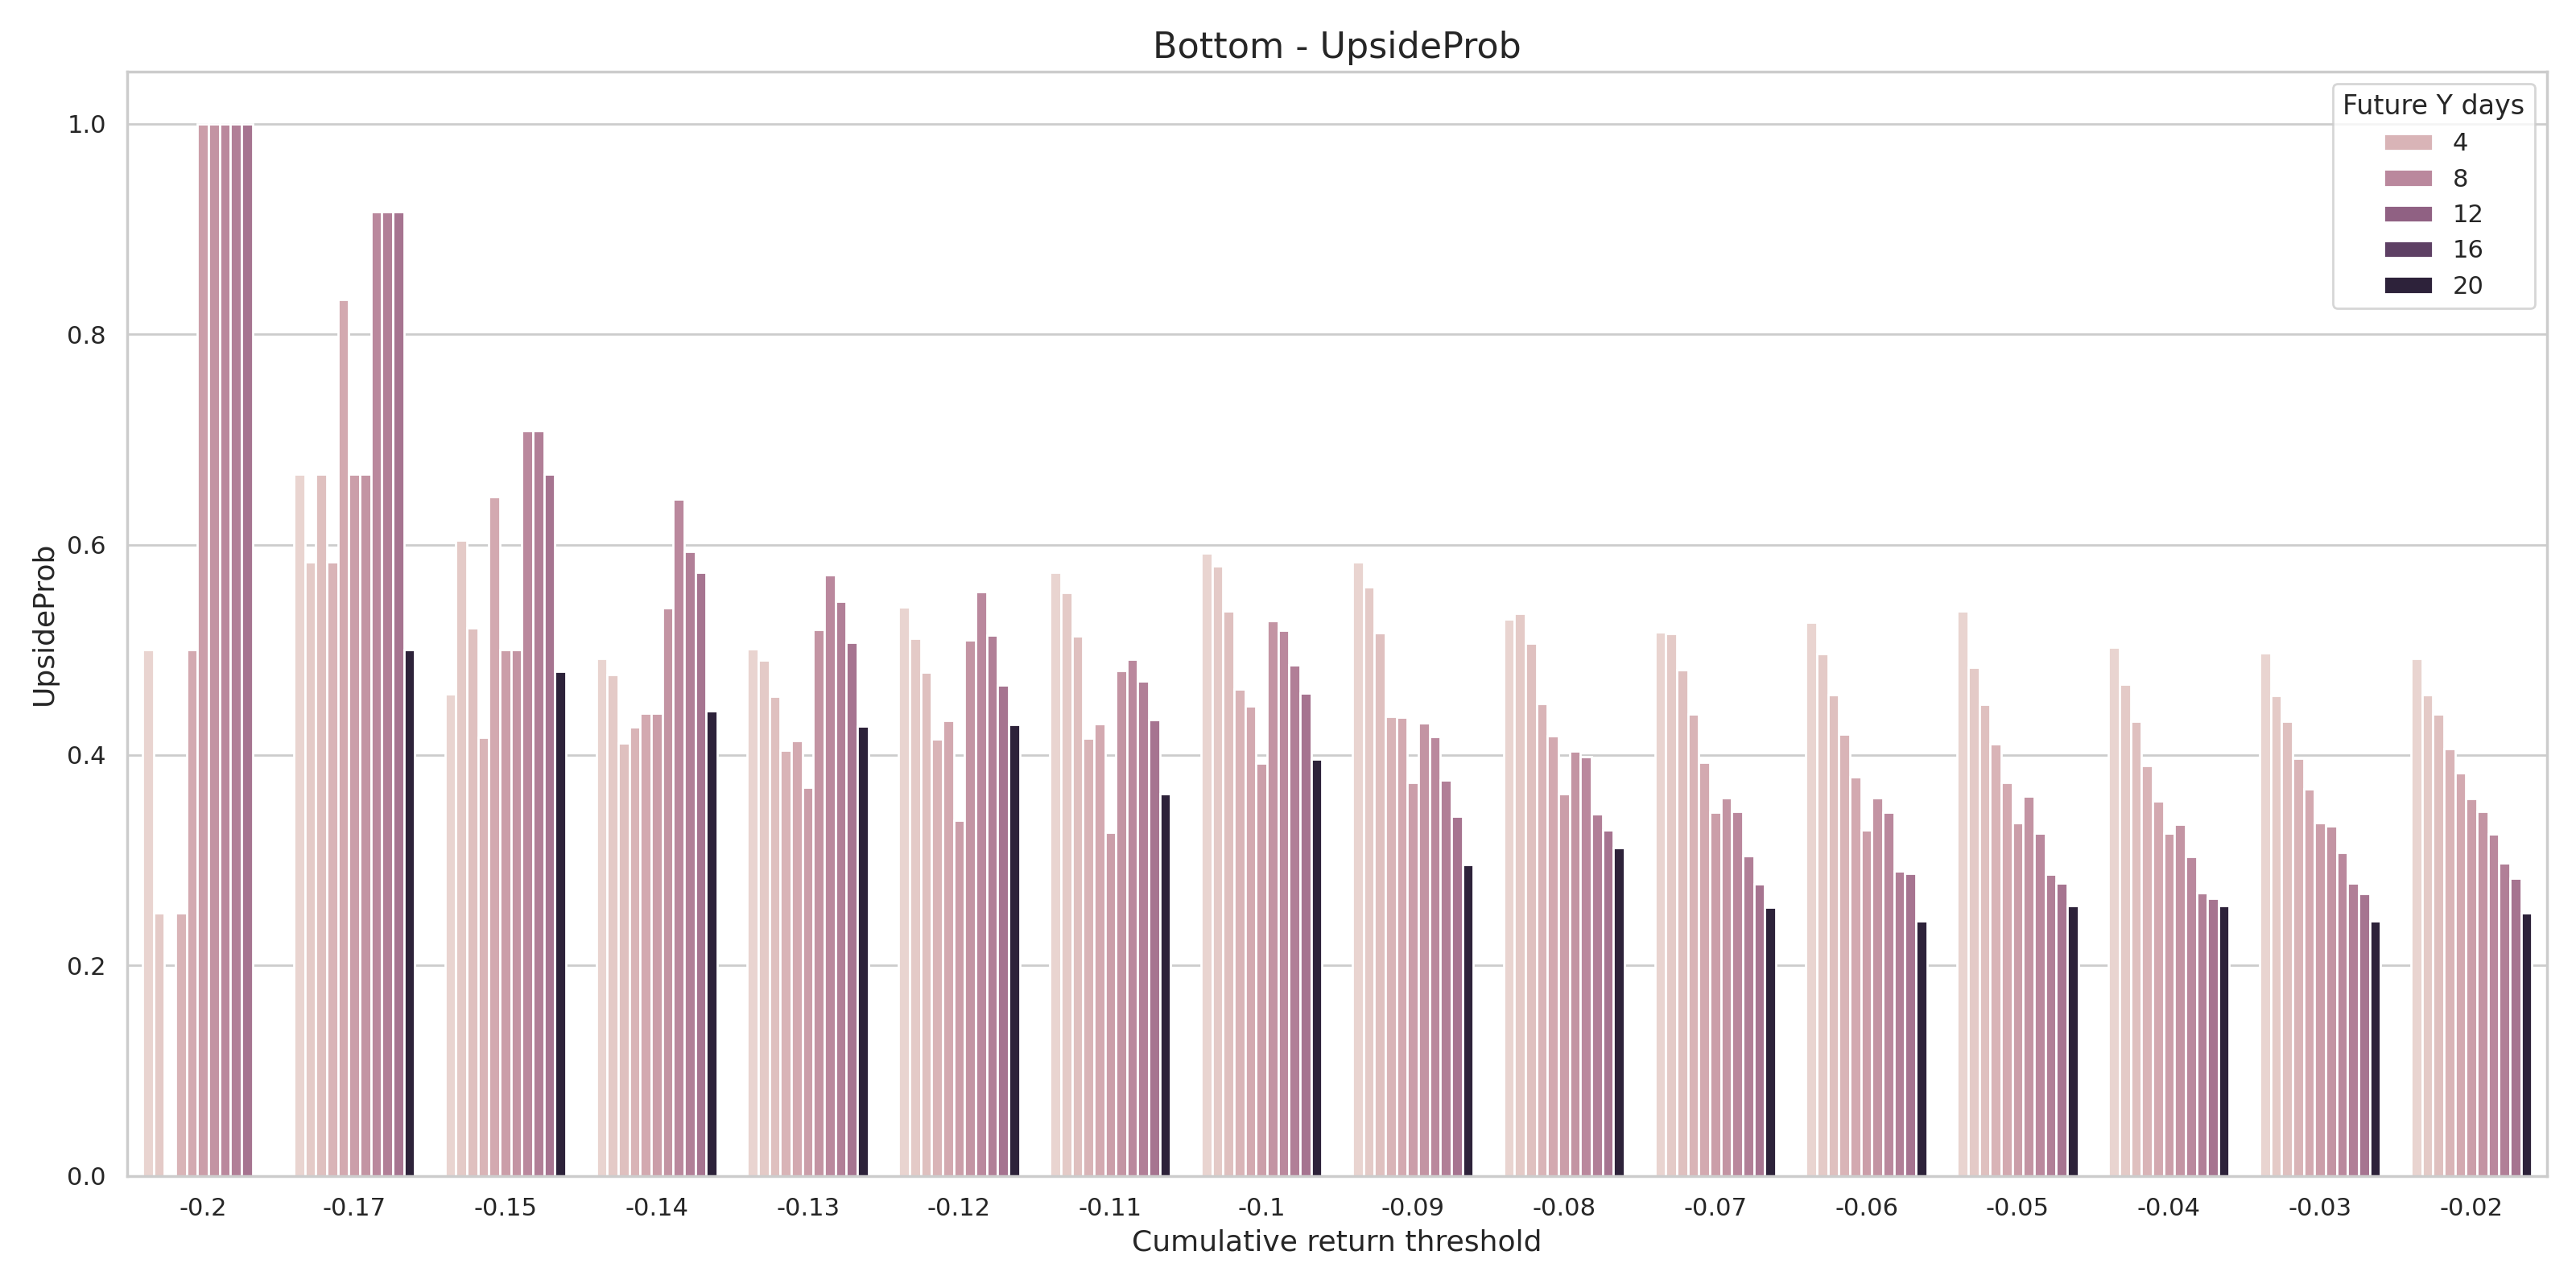Click the -0.1 x-axis tick label
Viewport: 2576px width, 1288px height.
coord(1261,1208)
